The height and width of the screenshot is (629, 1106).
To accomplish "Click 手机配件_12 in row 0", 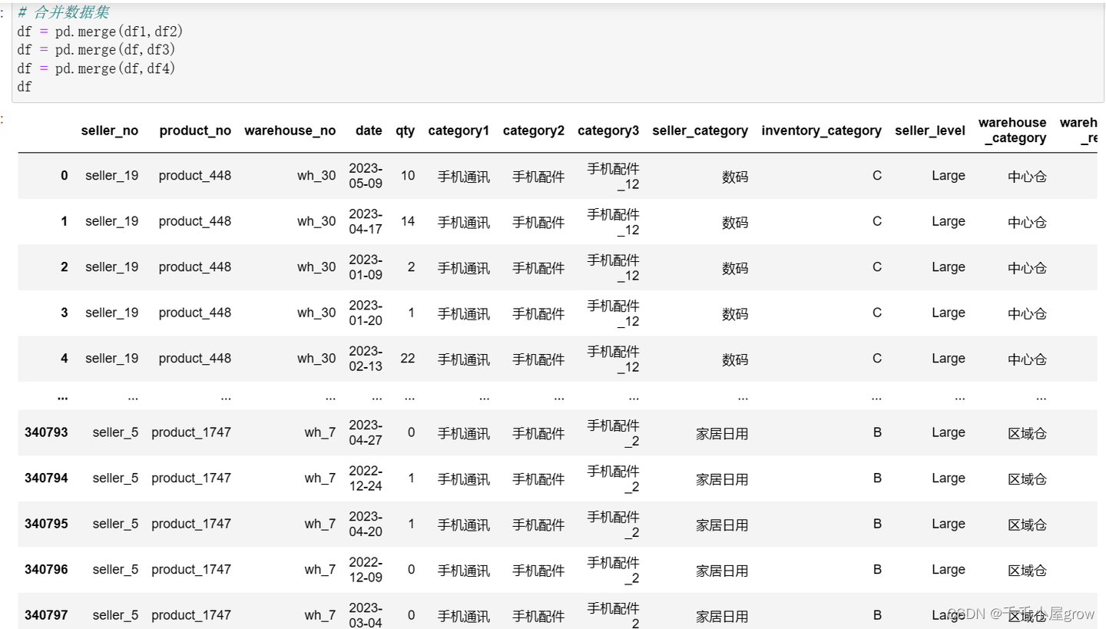I will pos(613,176).
